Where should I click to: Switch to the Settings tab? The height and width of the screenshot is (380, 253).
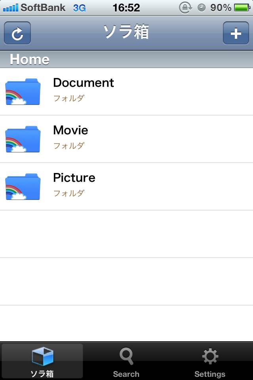coord(210,360)
